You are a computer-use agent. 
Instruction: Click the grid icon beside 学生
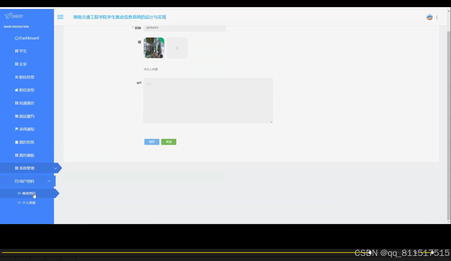(17, 51)
